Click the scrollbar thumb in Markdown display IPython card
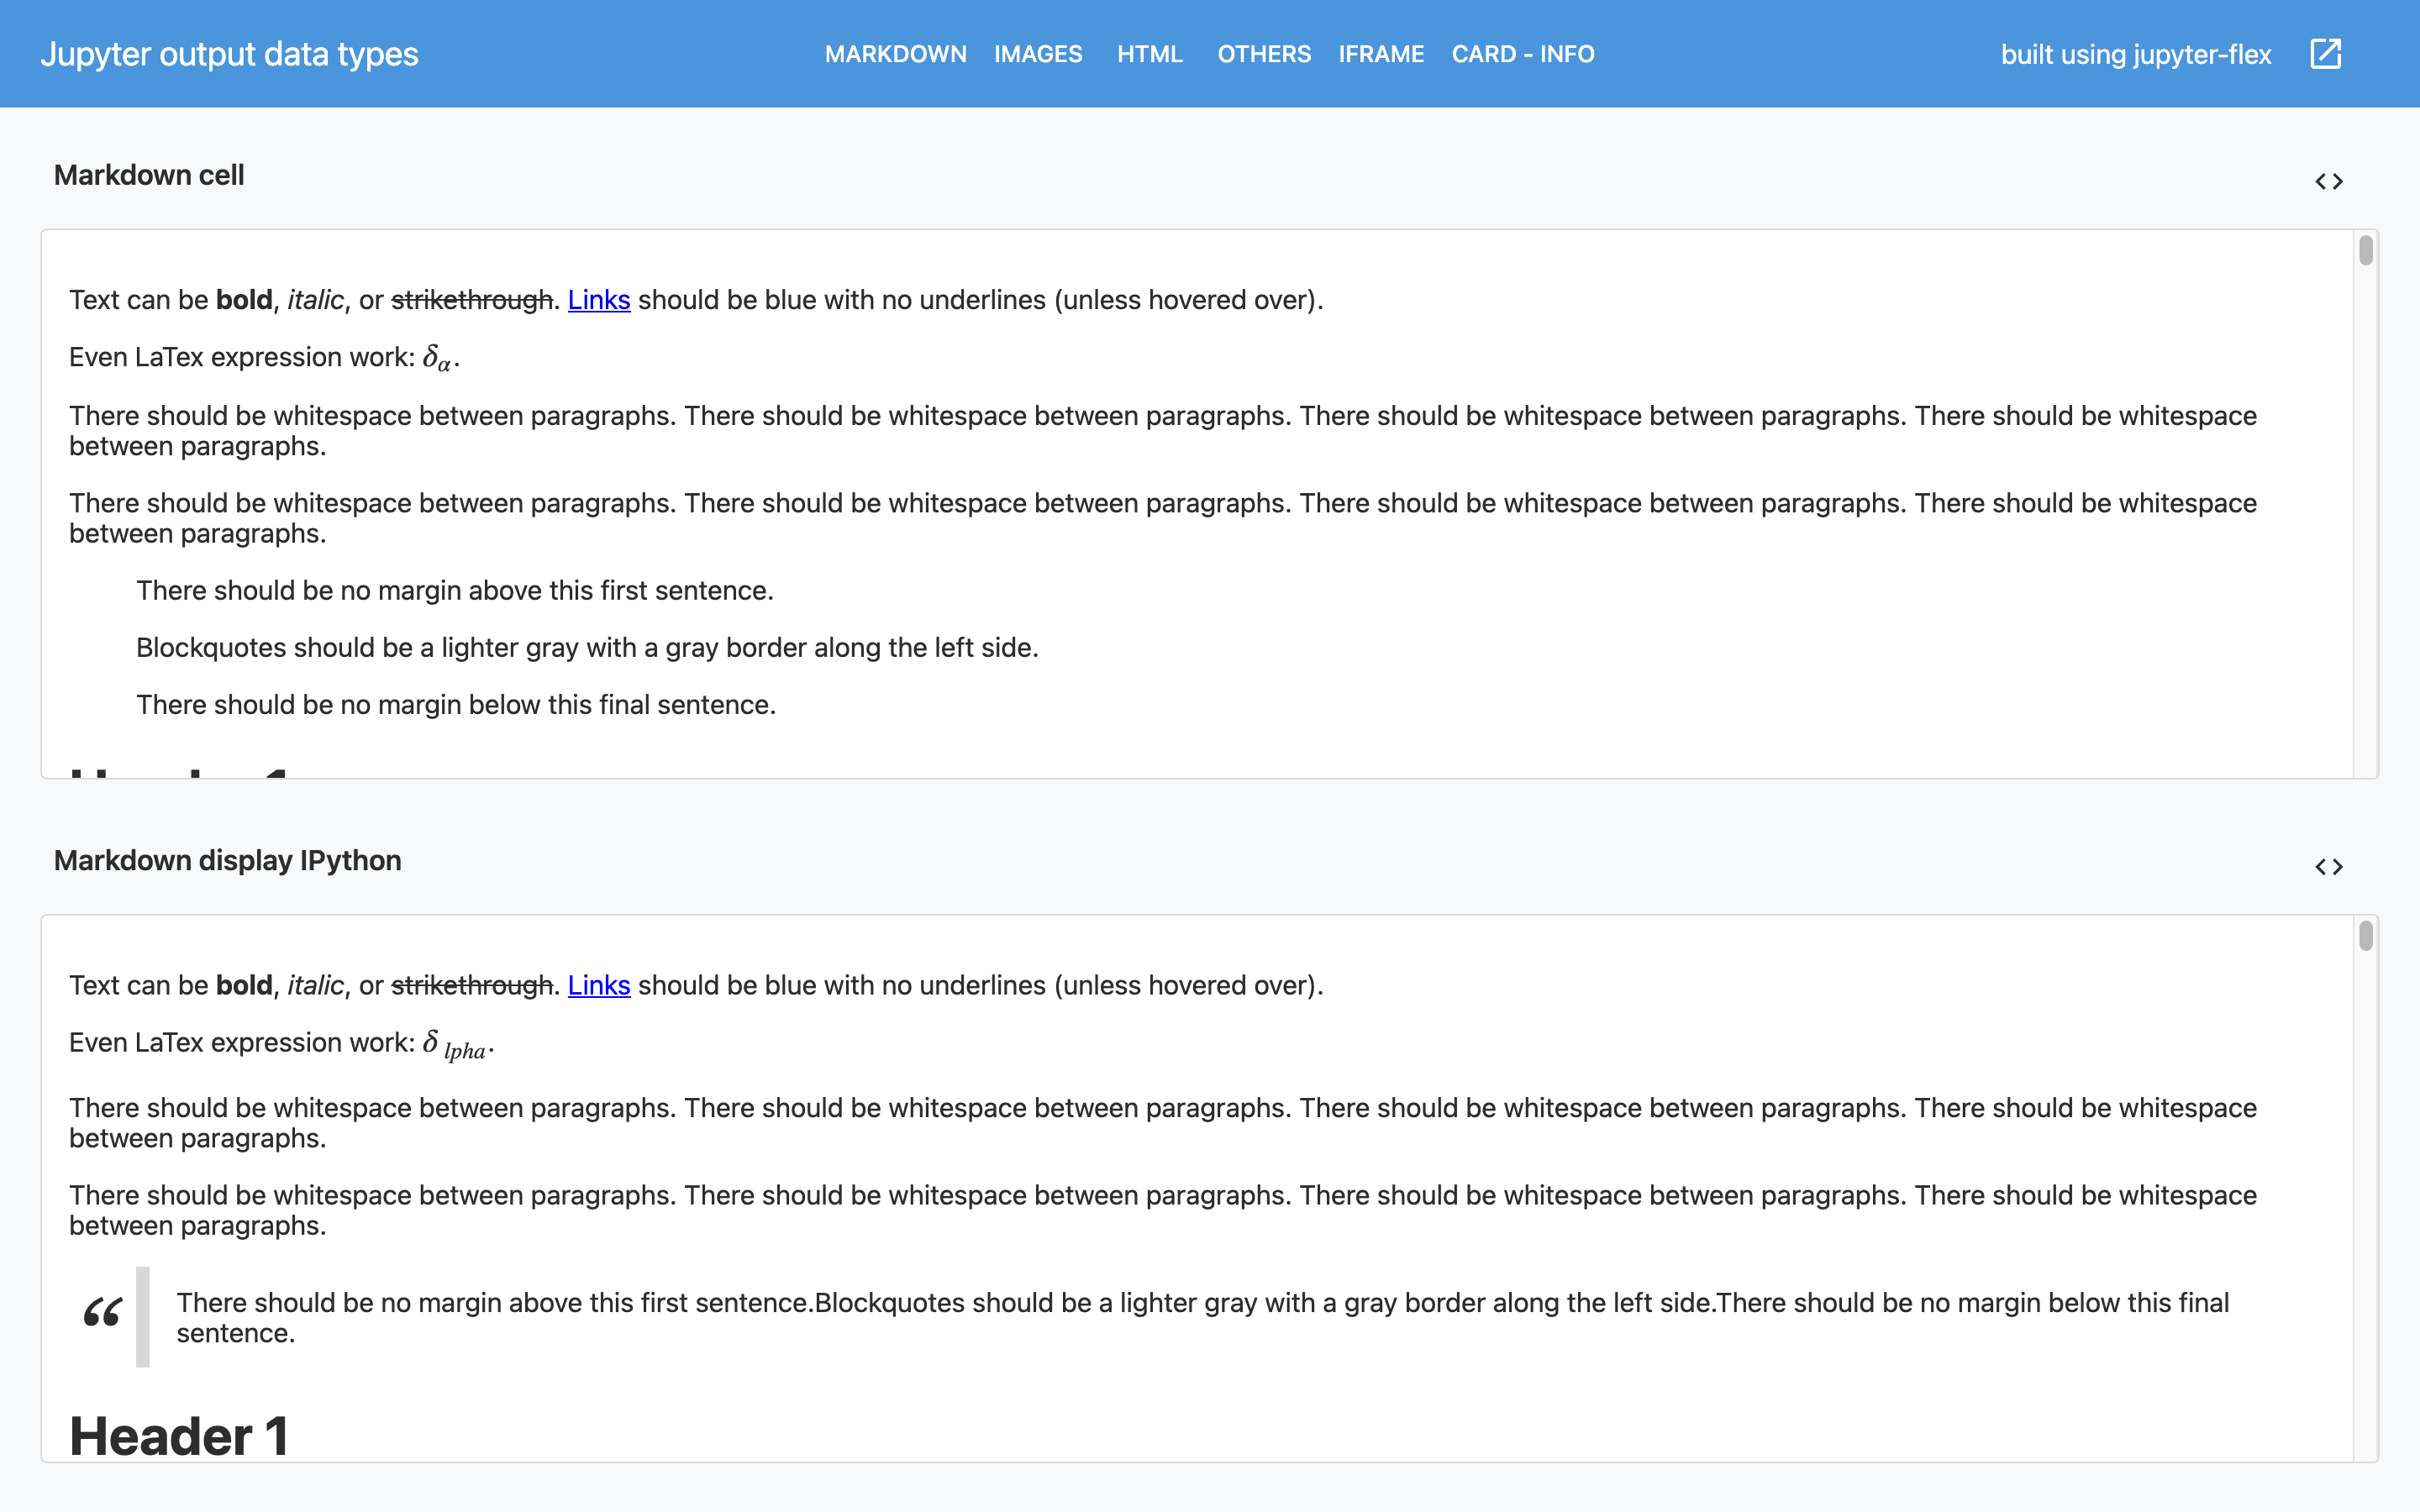Screen dimensions: 2420x1512 pos(2365,936)
